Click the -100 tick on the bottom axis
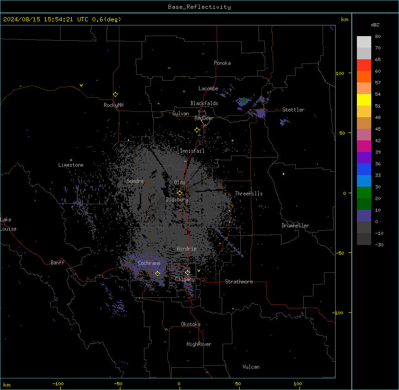This screenshot has height=390, width=399. 58,384
